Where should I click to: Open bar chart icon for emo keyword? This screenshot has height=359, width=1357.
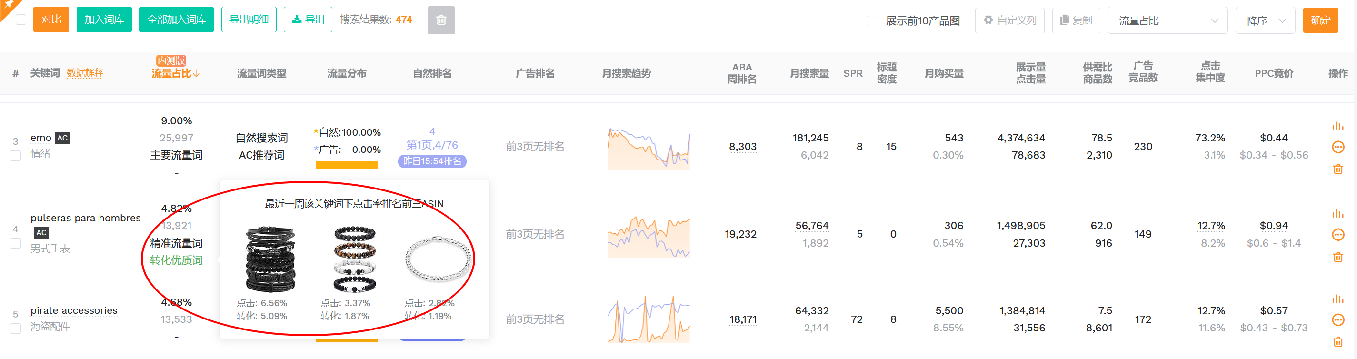click(x=1337, y=126)
